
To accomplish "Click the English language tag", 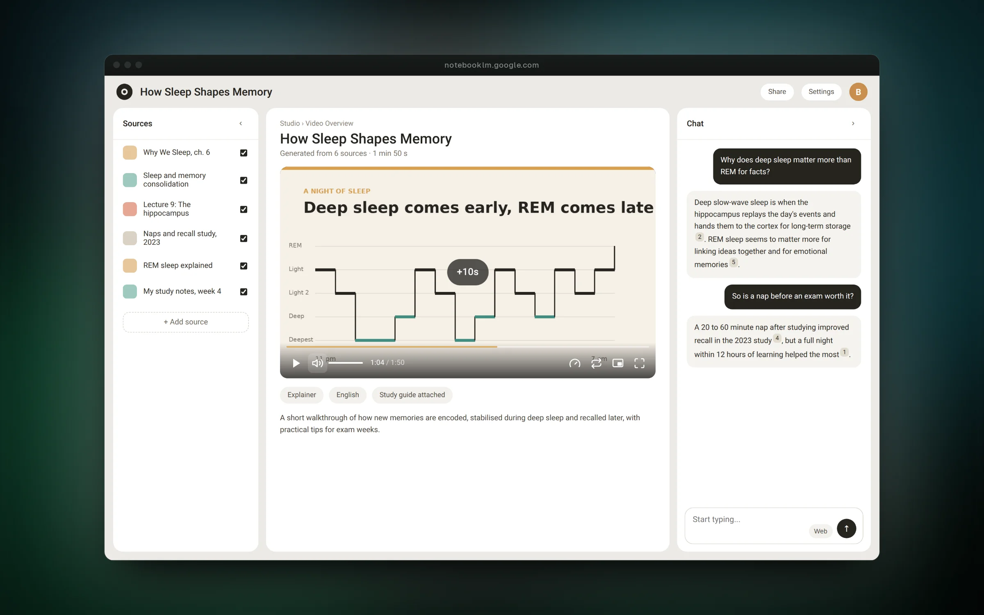I will tap(348, 395).
